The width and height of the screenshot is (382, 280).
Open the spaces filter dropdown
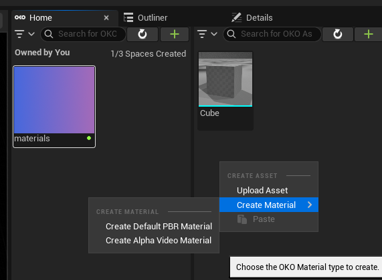[25, 34]
